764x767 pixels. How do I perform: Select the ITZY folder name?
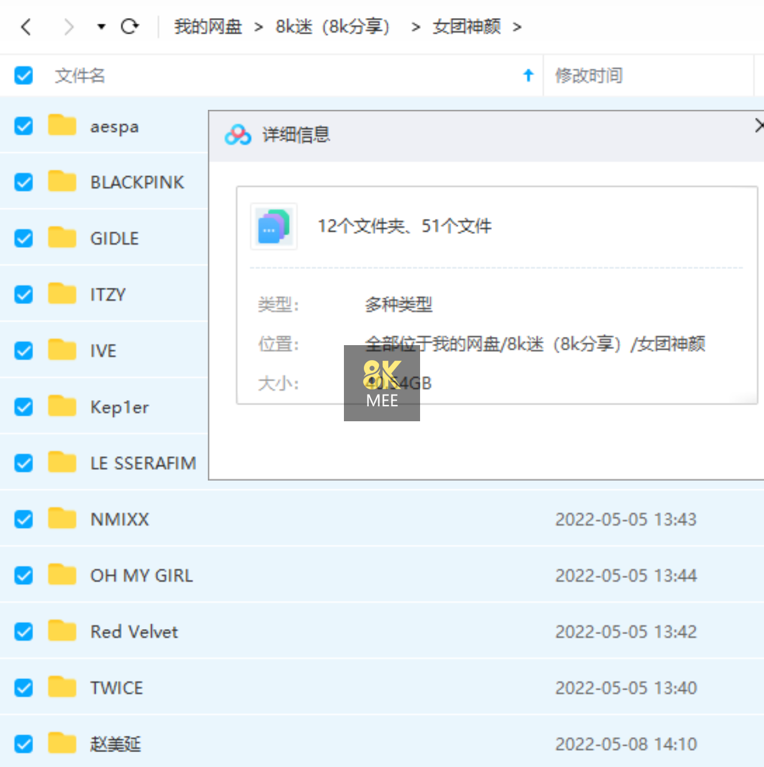(108, 295)
